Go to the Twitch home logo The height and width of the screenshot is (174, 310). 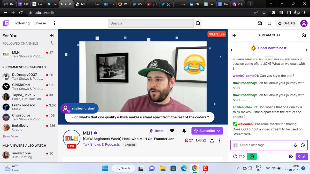pos(6,23)
